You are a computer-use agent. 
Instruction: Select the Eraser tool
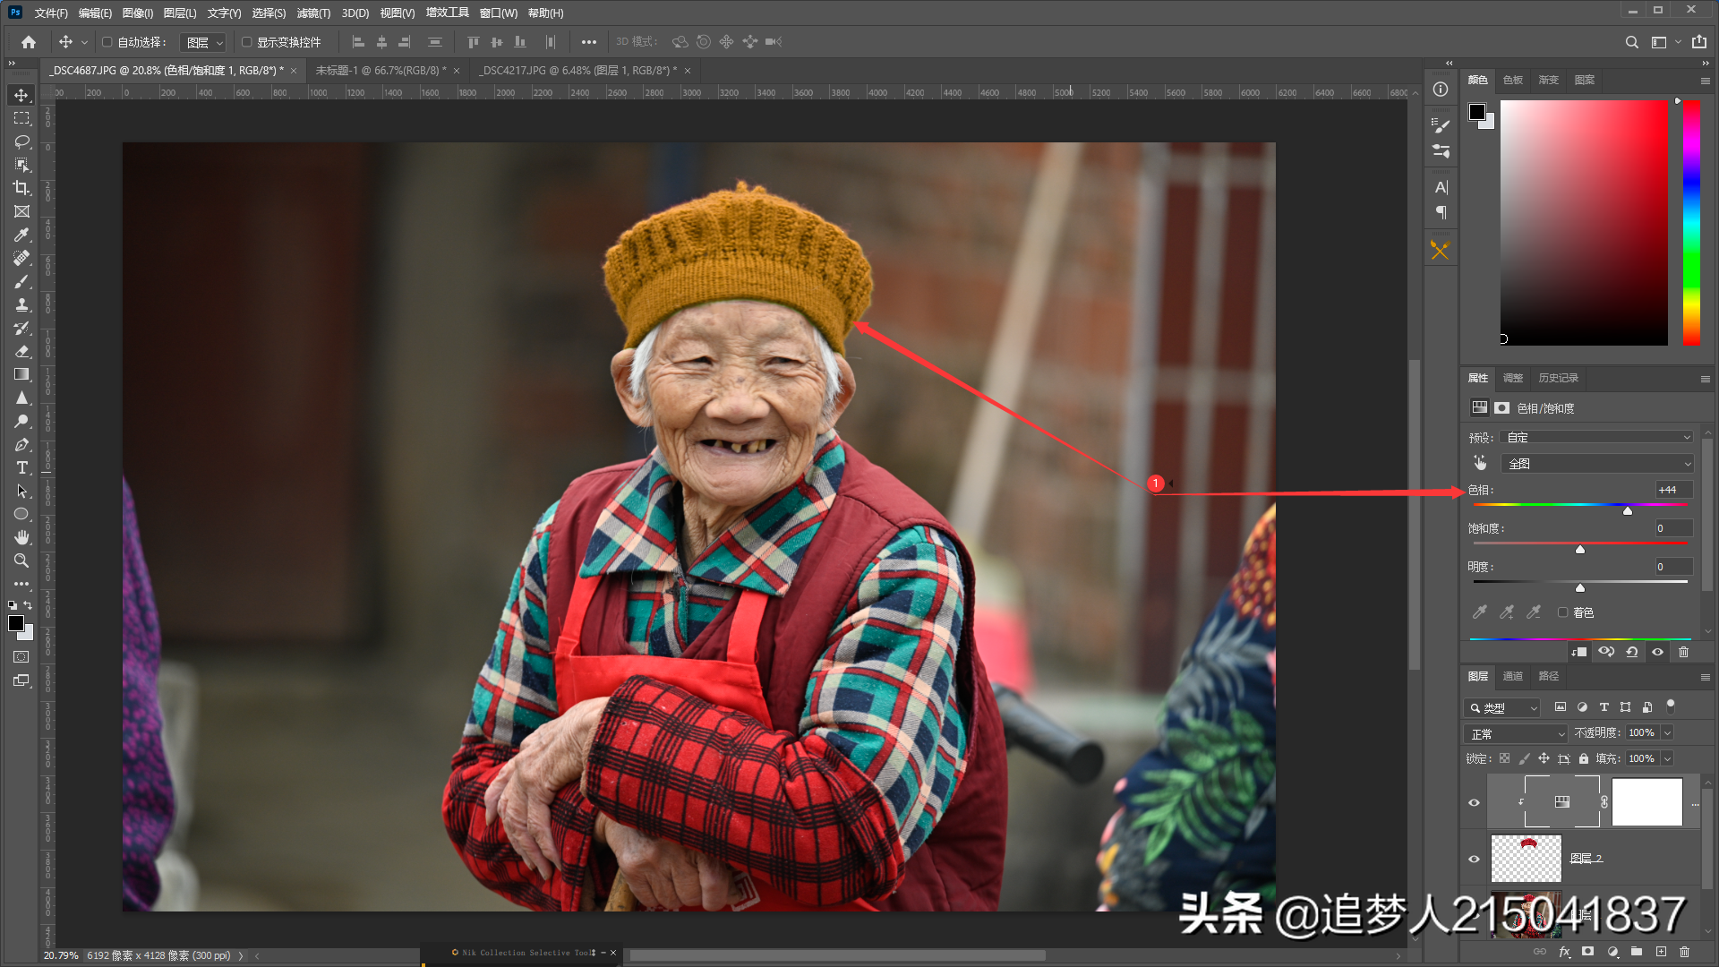click(x=21, y=352)
